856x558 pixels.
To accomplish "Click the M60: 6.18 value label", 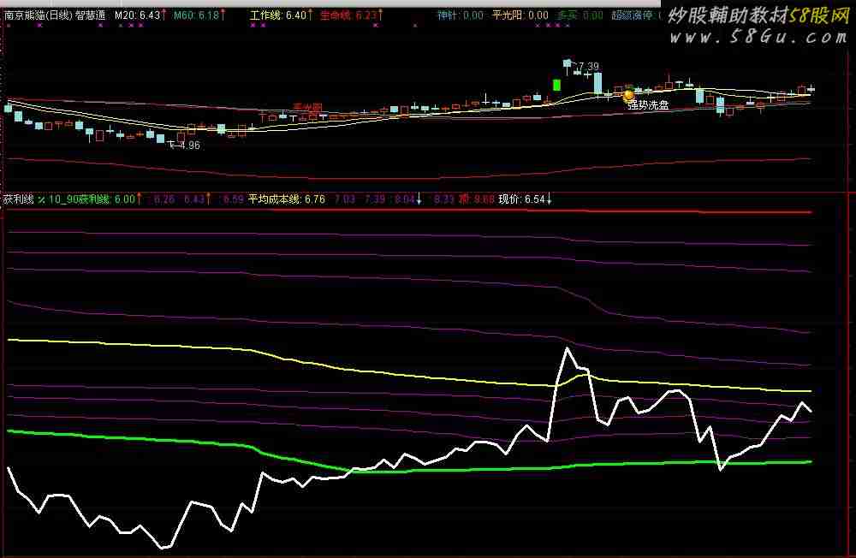I will click(x=197, y=15).
